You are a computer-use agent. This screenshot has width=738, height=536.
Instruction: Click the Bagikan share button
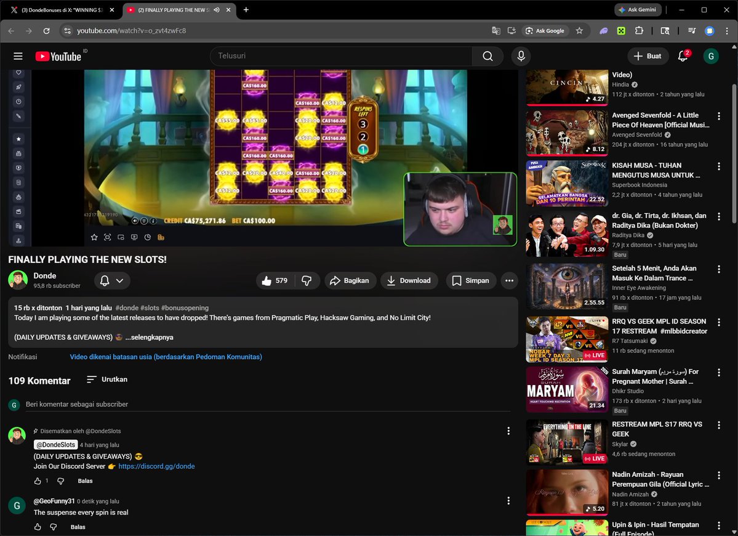coord(350,281)
